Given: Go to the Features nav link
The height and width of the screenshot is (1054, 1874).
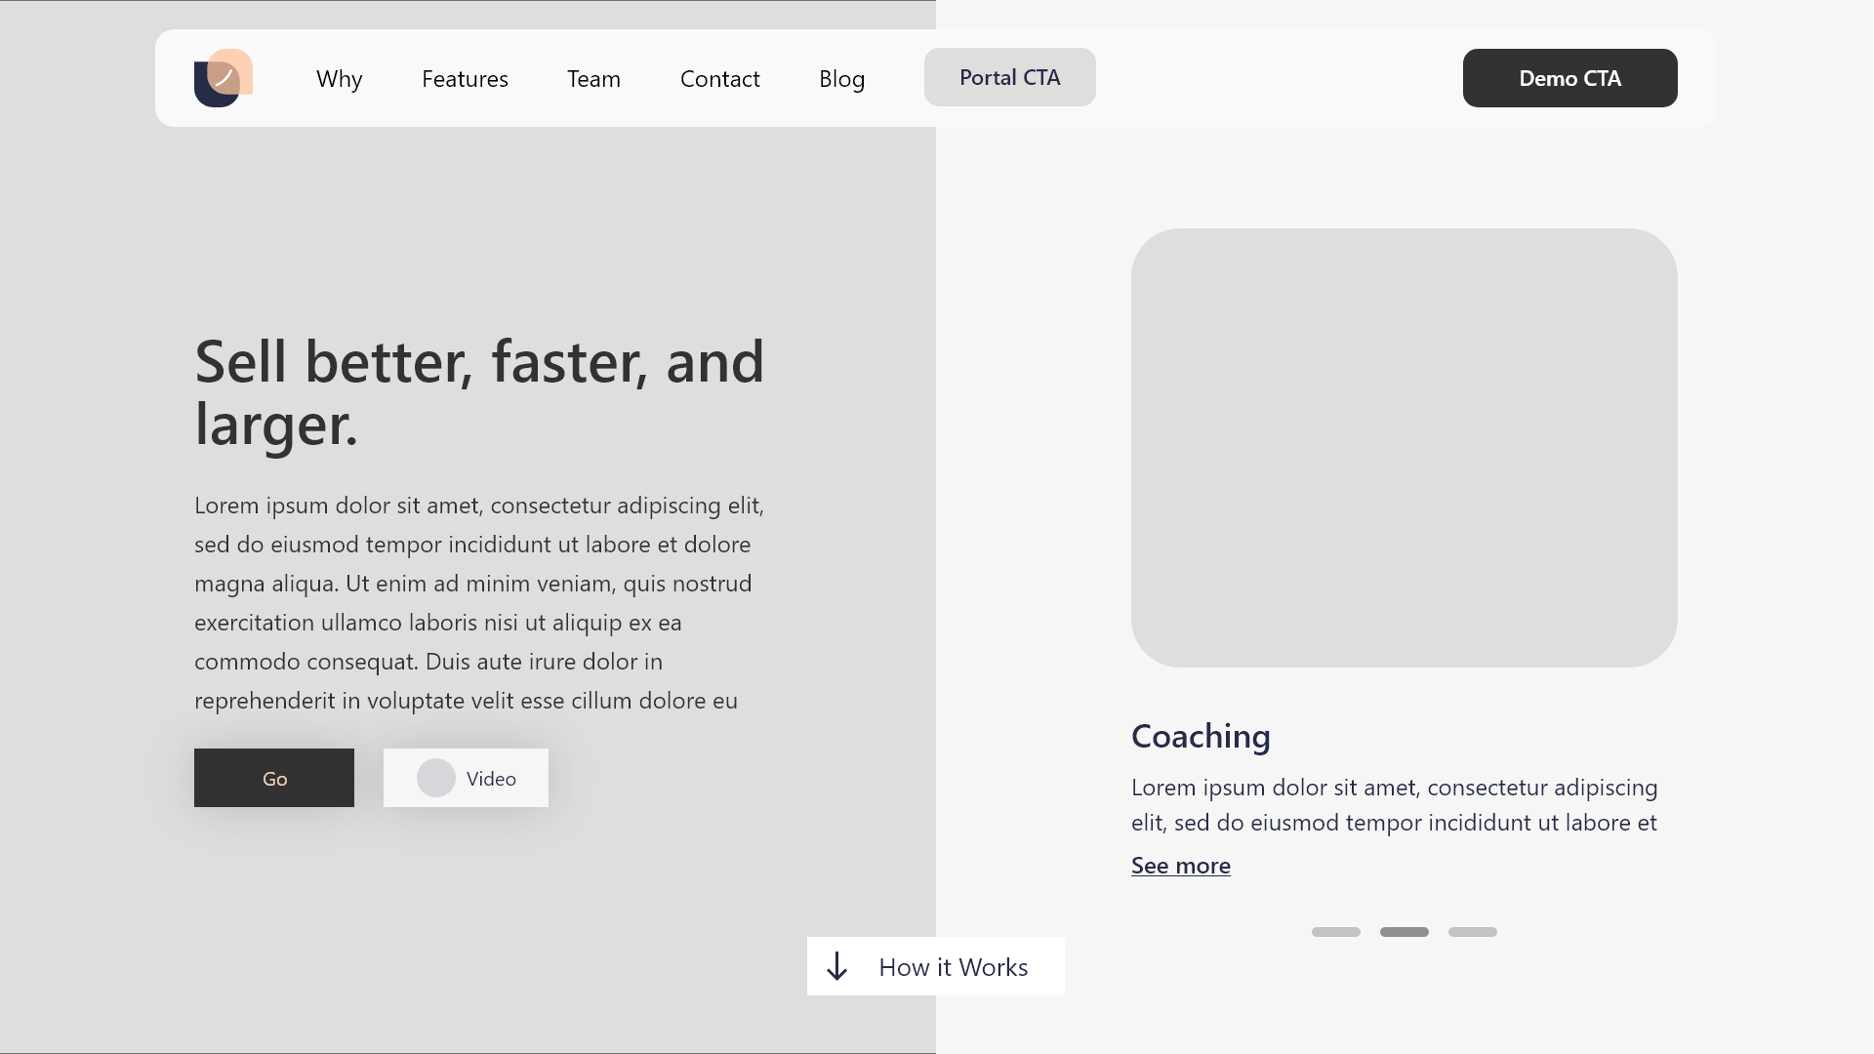Looking at the screenshot, I should pos(465,79).
